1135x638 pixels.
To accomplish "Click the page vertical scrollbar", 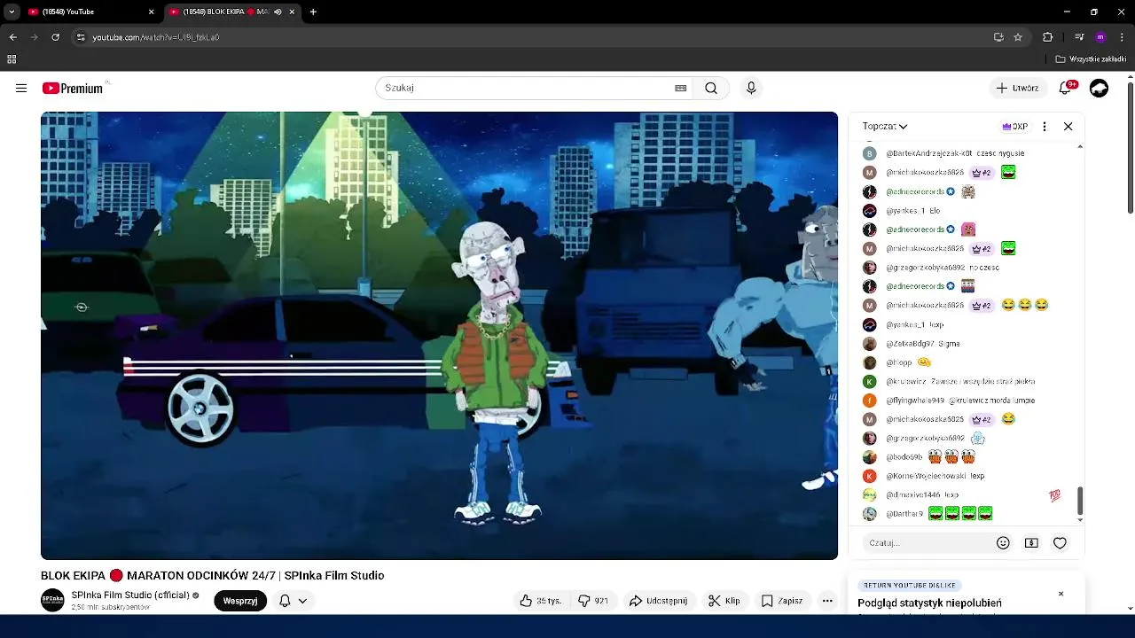I will pos(1130,148).
